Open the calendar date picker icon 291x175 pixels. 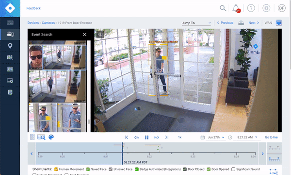(202, 137)
